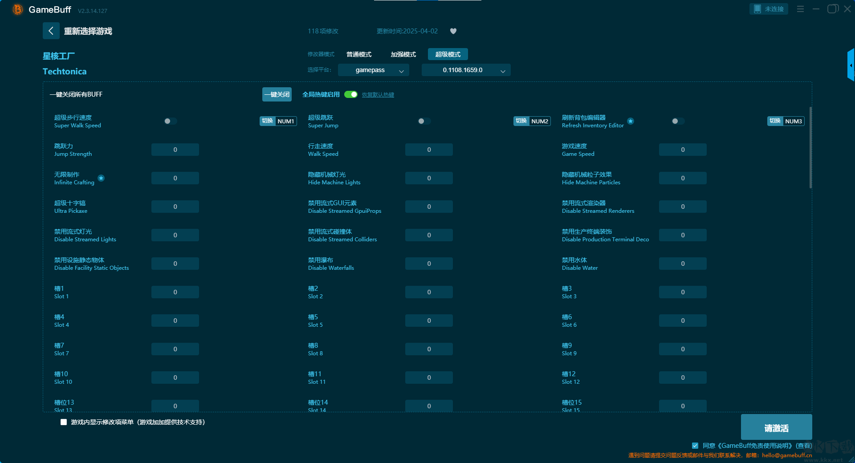Screen dimensions: 855x463
Task: Click the GameBuff logo icon
Action: pos(17,9)
